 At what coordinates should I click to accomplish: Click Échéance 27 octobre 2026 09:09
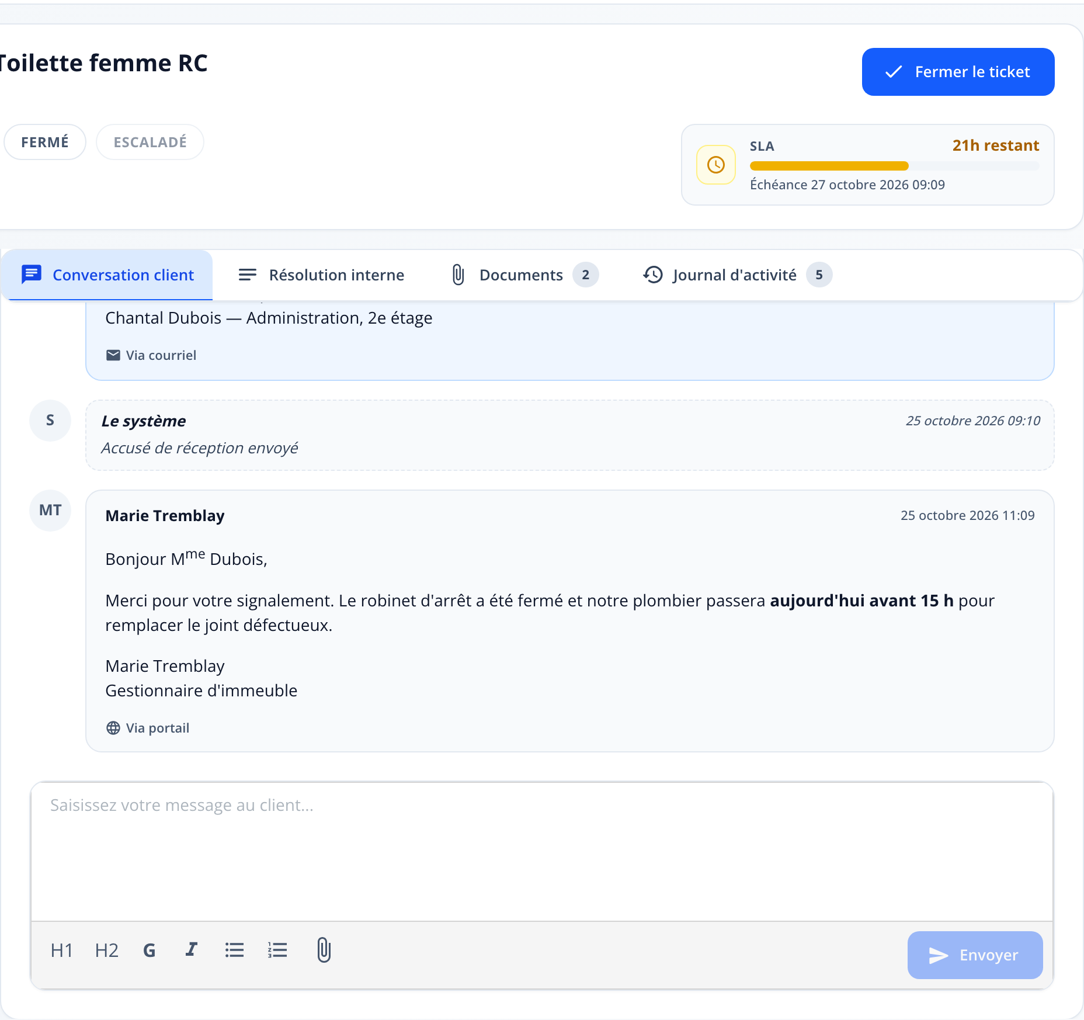point(847,185)
